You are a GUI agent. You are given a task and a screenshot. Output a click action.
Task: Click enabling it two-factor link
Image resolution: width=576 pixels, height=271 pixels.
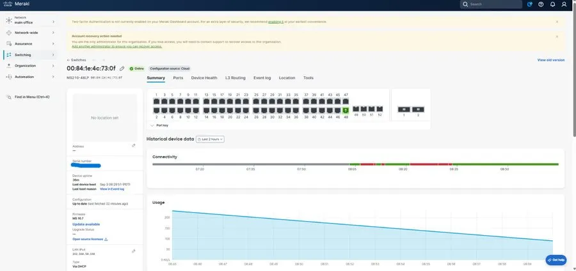(x=276, y=22)
